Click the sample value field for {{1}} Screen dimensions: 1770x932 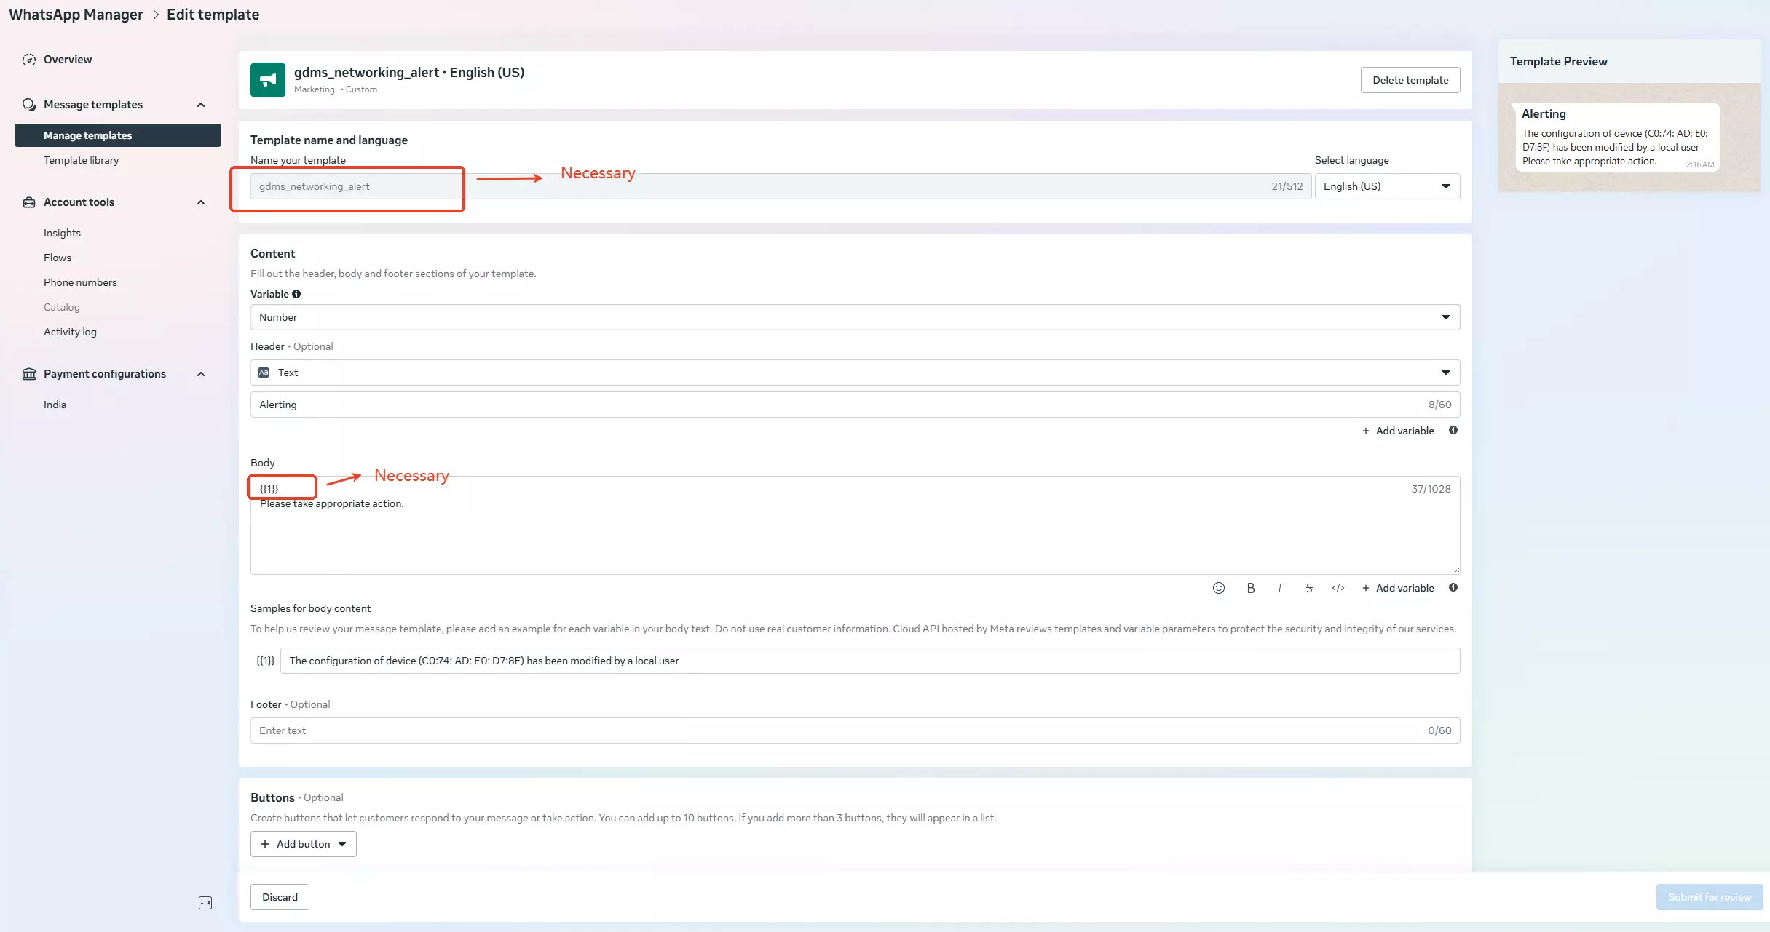870,661
